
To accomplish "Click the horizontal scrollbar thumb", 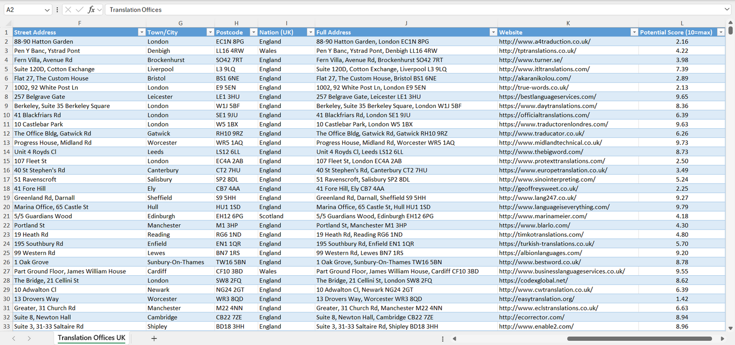I will point(638,338).
